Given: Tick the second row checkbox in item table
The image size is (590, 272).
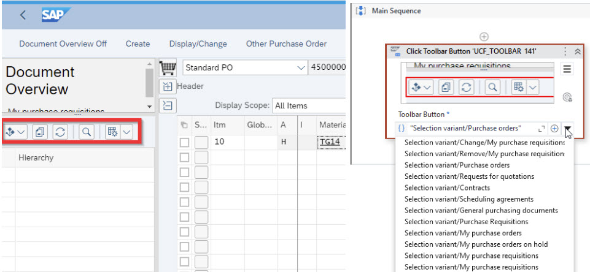Looking at the screenshot, I should pyautogui.click(x=184, y=157).
